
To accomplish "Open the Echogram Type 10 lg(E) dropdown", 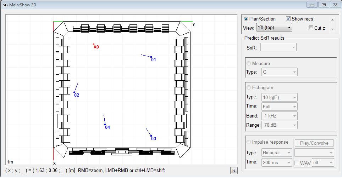I will (x=280, y=97).
